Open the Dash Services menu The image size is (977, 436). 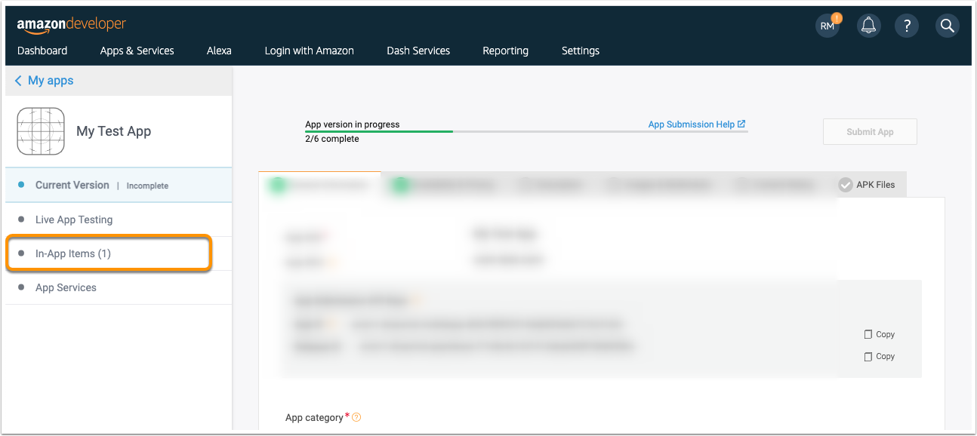[418, 51]
